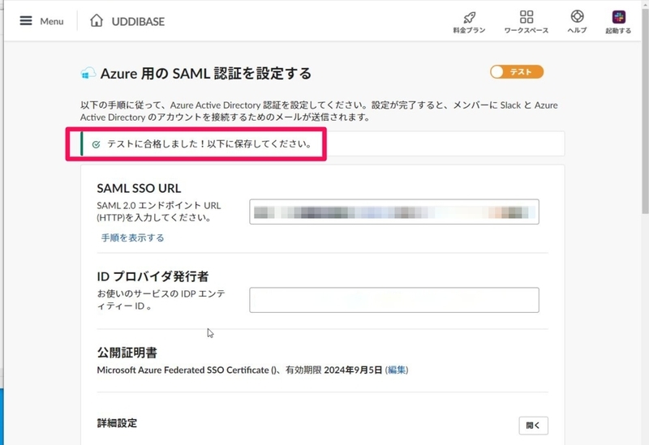649x445 pixels.
Task: Click the '詳細設定' label
Action: pyautogui.click(x=117, y=423)
